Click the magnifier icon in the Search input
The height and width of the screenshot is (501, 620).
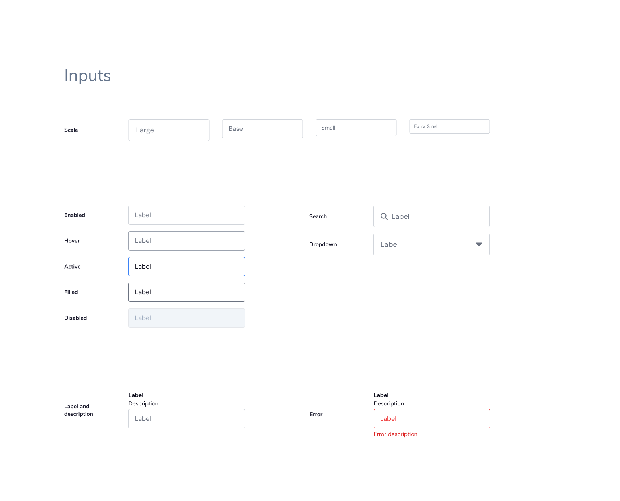(x=384, y=216)
